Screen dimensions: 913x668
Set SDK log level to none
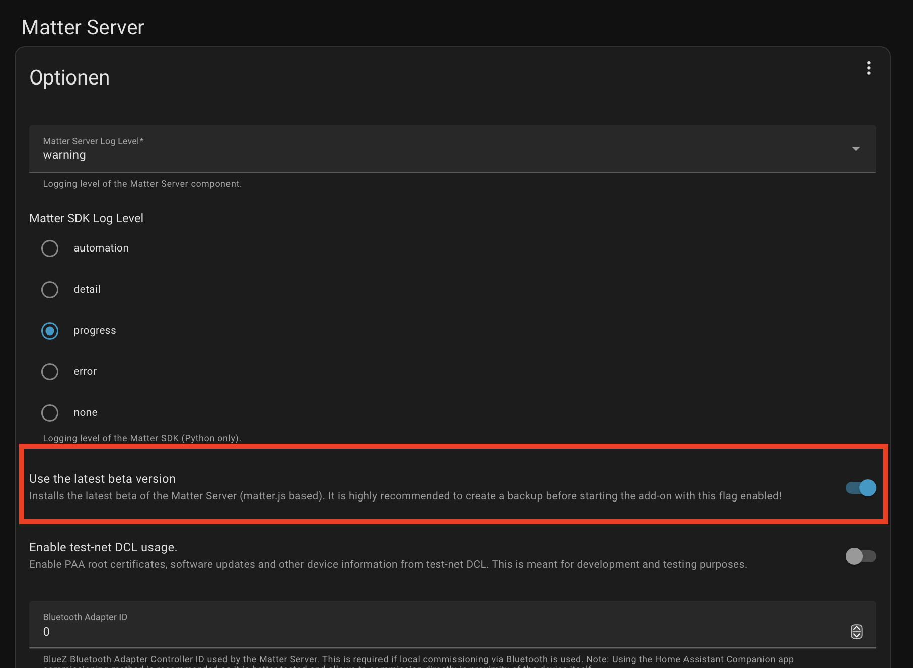(x=50, y=413)
